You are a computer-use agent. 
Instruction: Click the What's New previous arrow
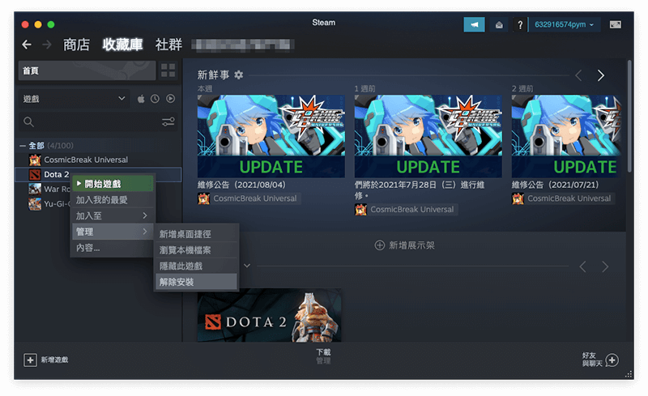click(x=578, y=75)
